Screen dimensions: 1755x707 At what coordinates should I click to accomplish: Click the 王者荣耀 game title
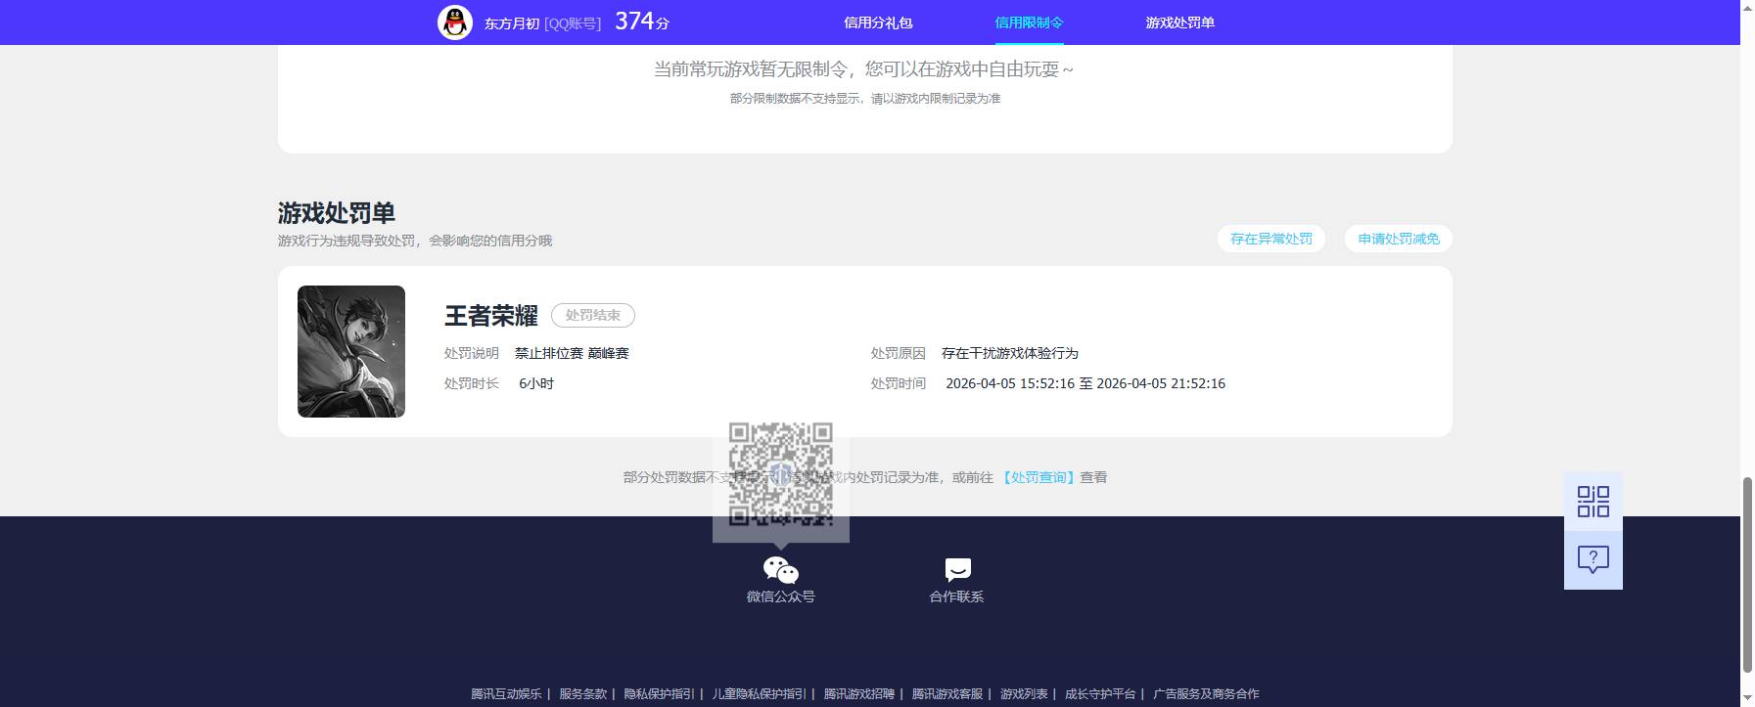click(x=491, y=316)
